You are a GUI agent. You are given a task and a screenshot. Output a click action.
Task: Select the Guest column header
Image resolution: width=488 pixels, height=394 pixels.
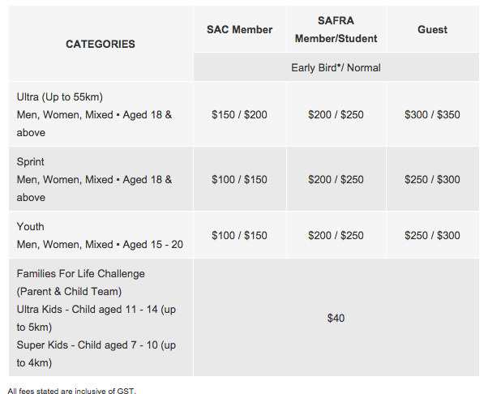433,29
